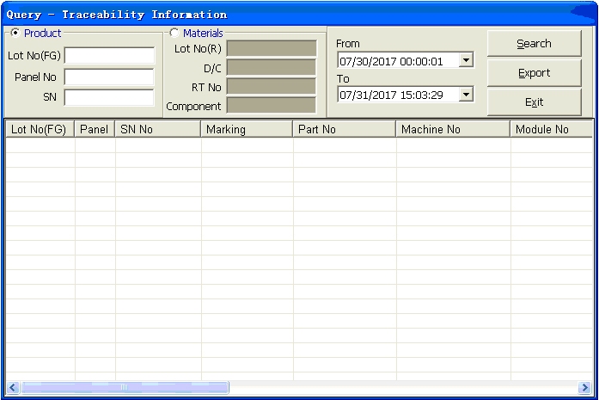Open the To date dropdown arrow

pos(466,95)
